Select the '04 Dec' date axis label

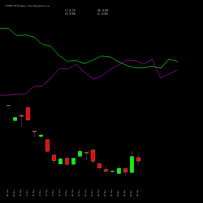(x=137, y=193)
